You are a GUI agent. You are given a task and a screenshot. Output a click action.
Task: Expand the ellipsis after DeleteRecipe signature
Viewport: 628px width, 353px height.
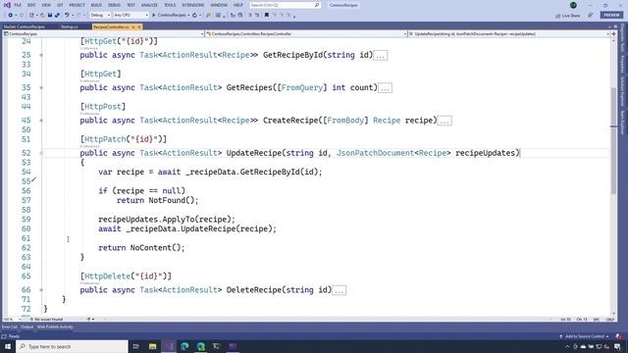pos(339,290)
